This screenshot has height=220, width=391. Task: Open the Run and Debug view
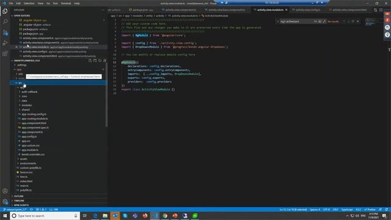click(5, 43)
